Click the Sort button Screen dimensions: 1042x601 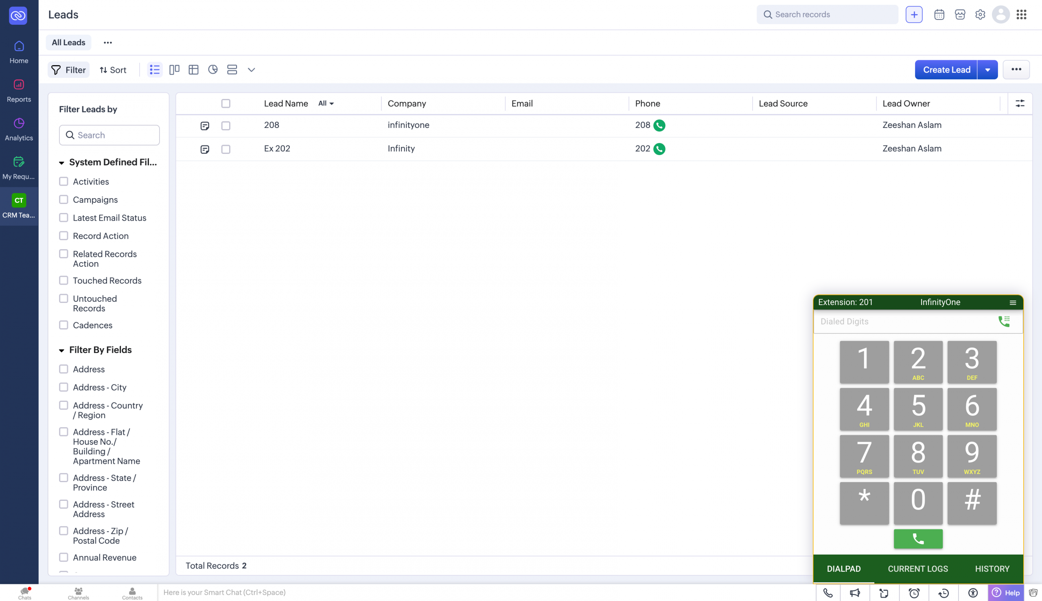coord(113,70)
